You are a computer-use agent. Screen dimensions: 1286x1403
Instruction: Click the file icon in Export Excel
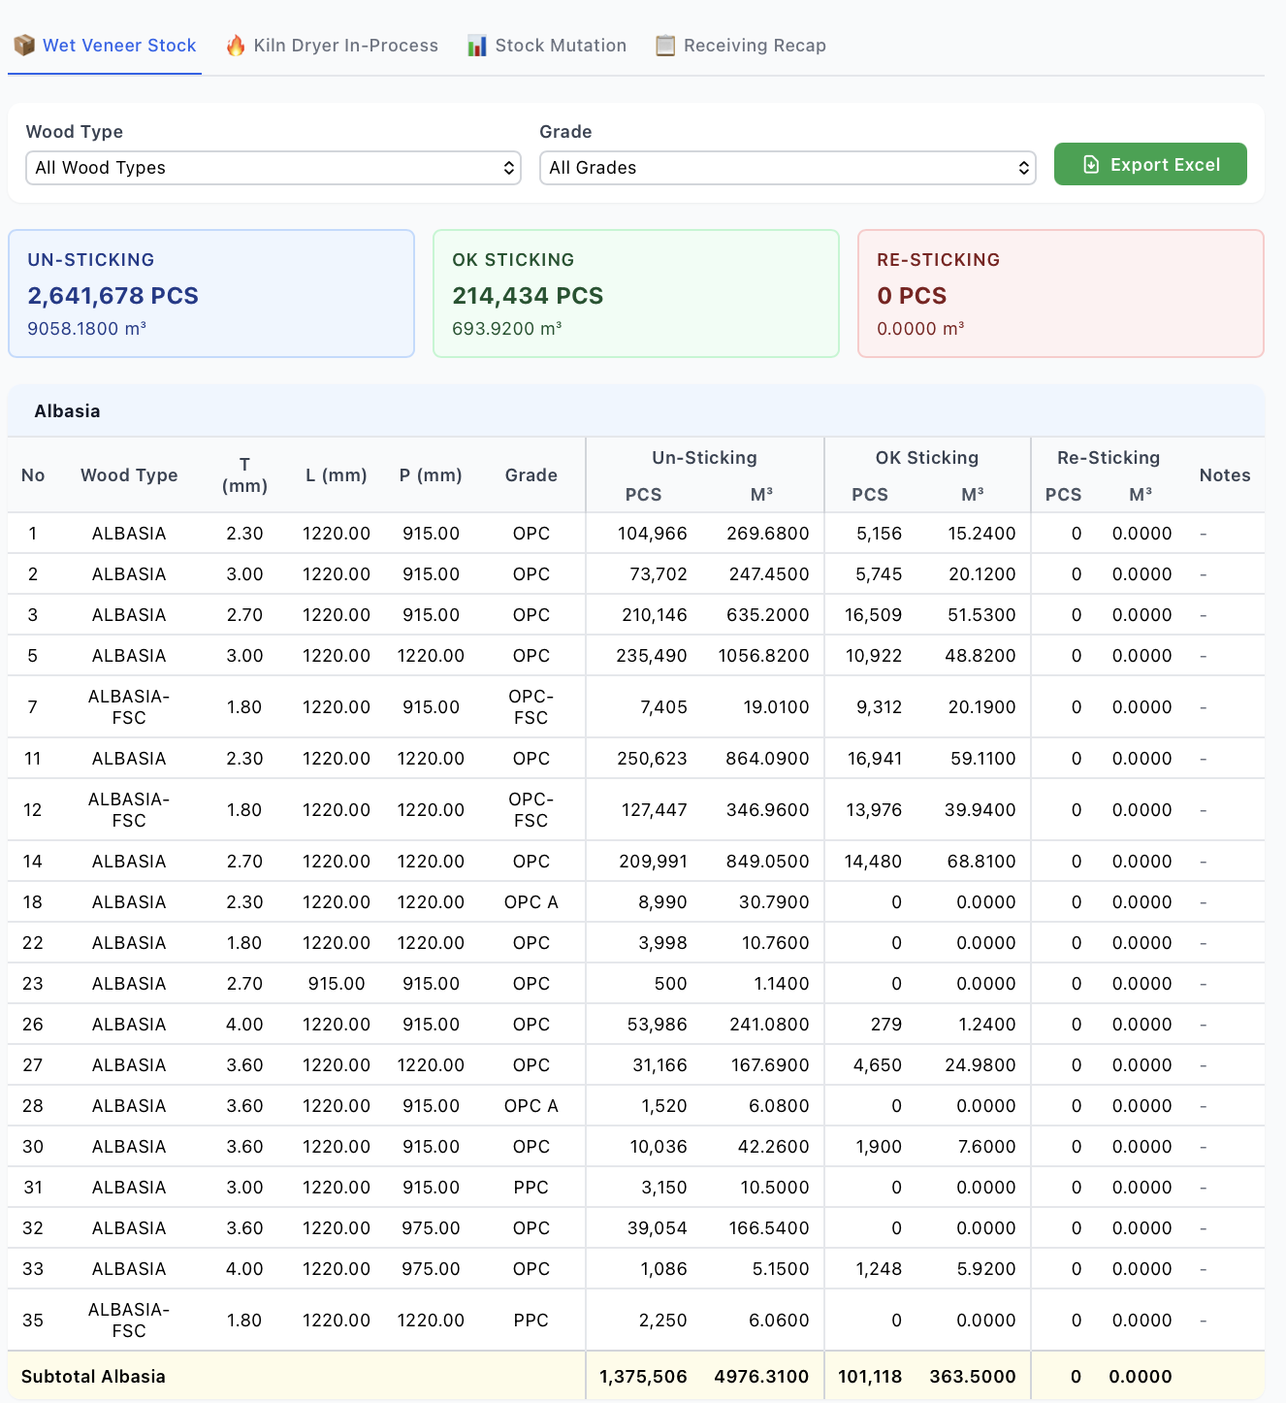click(x=1091, y=165)
